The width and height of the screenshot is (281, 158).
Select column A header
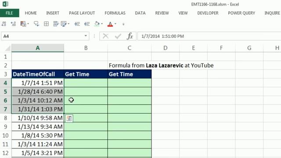pos(38,48)
